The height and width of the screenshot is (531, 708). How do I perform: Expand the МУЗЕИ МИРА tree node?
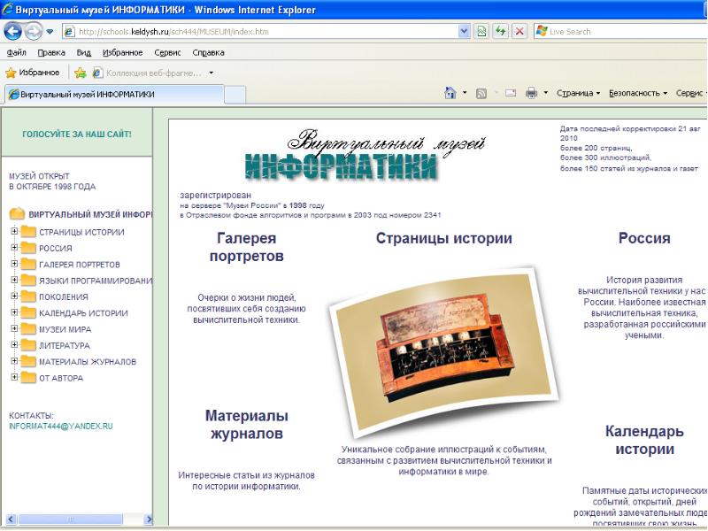pos(14,329)
